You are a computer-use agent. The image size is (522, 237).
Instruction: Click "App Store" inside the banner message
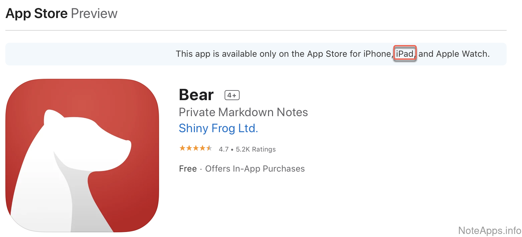324,54
